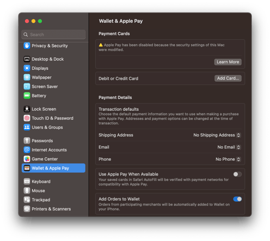This screenshot has width=270, height=241.
Task: Click the Displays sun icon
Action: [x=27, y=68]
